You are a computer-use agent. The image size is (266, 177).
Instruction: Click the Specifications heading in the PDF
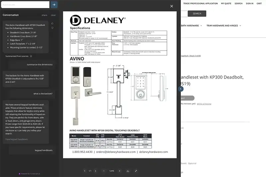point(80,28)
